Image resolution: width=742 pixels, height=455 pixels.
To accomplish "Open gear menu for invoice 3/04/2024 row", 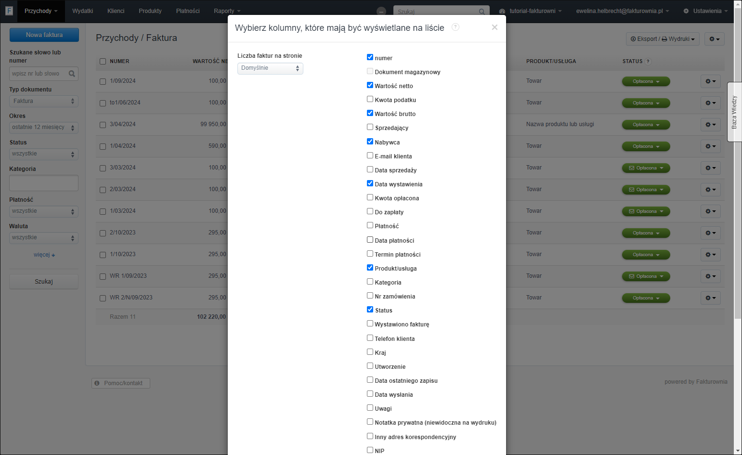I will 711,125.
